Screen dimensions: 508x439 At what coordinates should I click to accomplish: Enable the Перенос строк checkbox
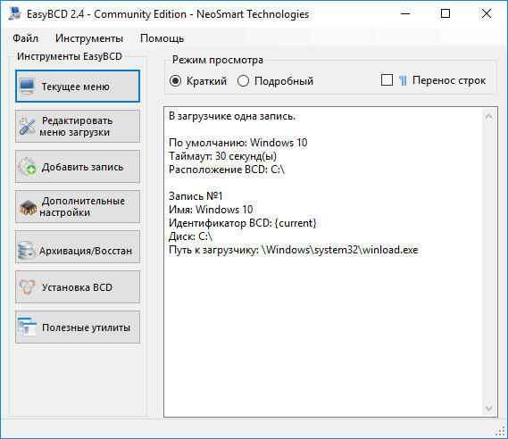click(x=387, y=80)
